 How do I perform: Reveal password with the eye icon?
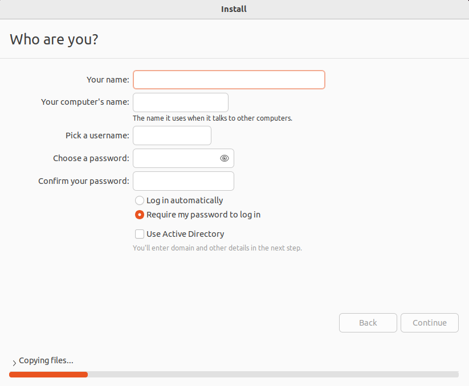tap(225, 158)
